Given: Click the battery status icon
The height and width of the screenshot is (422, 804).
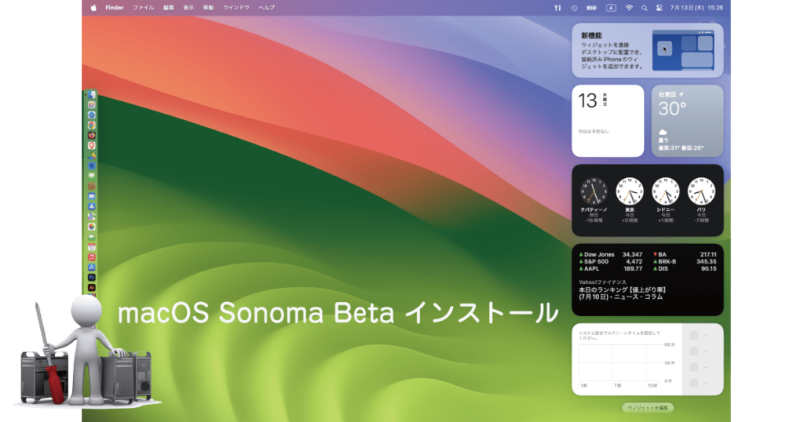Looking at the screenshot, I should pos(592,8).
